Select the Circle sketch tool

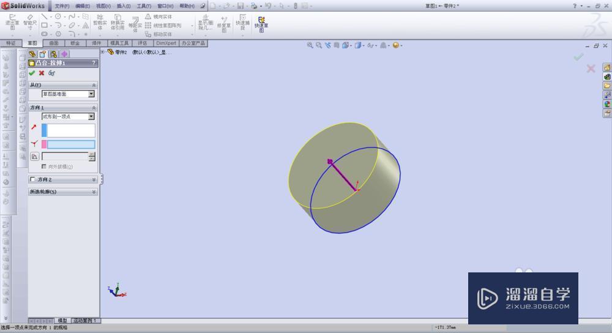coord(58,17)
